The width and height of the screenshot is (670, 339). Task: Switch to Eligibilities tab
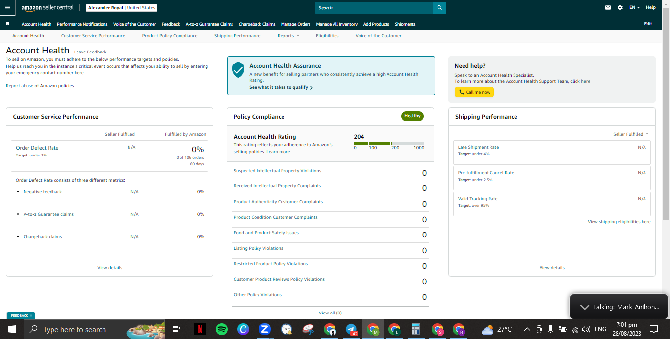click(x=327, y=36)
